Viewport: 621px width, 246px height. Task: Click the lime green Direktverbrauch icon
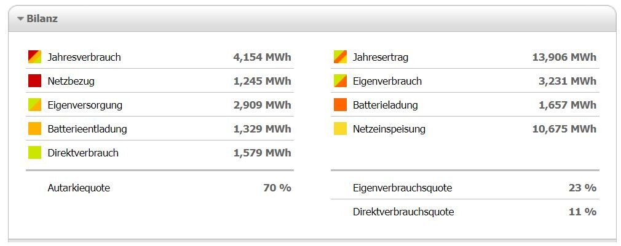34,153
